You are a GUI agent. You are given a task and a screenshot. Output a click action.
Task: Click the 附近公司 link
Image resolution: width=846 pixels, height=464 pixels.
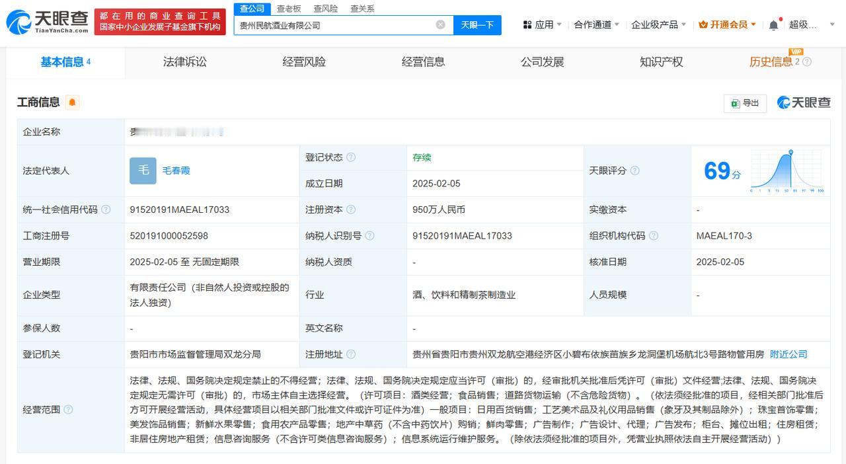(788, 354)
